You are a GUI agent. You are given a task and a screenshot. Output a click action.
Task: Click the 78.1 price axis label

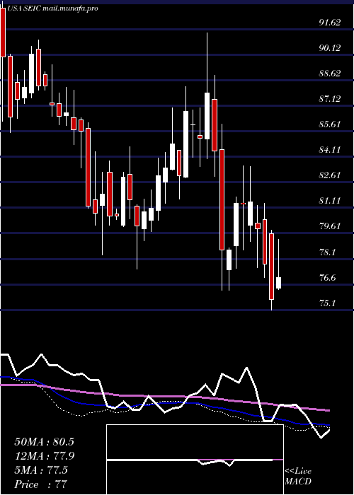tap(328, 252)
